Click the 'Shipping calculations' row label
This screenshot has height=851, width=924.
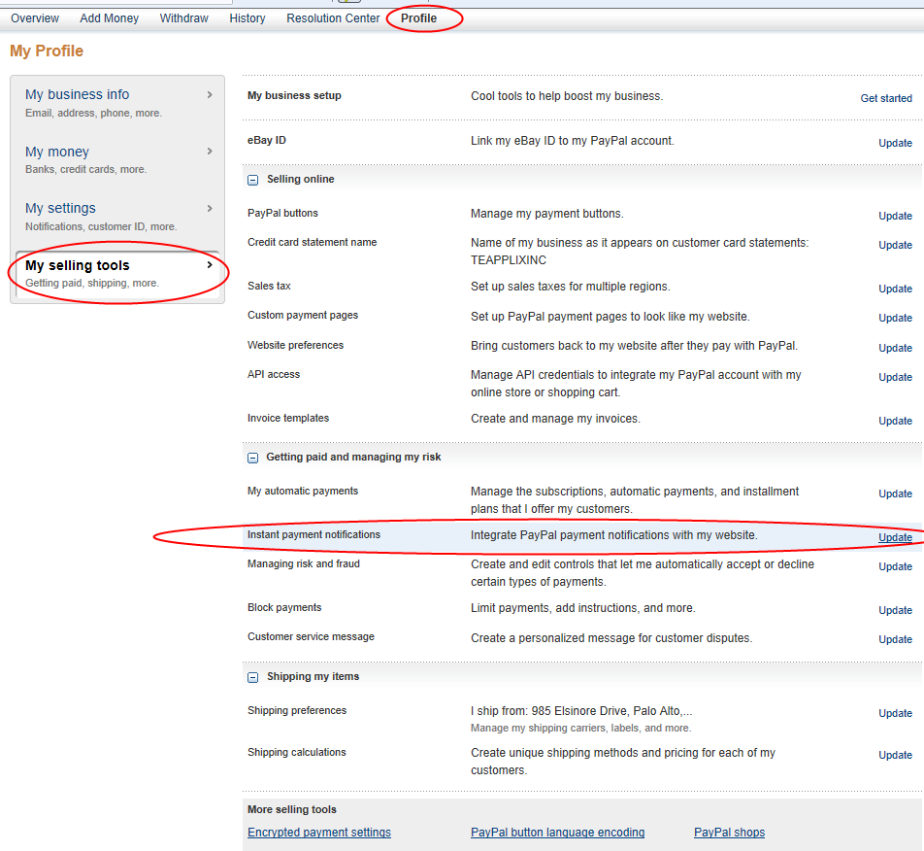click(296, 753)
